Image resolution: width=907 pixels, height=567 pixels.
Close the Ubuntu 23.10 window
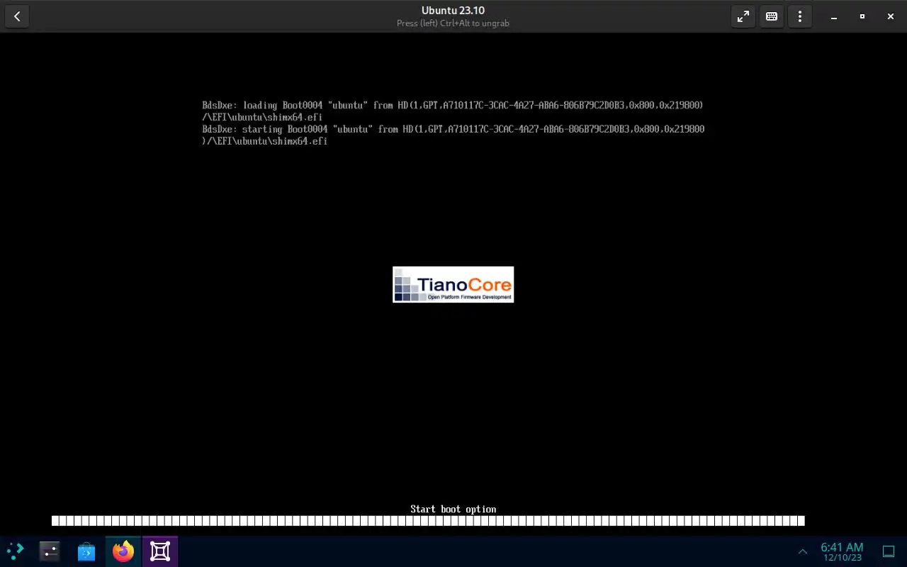point(891,16)
